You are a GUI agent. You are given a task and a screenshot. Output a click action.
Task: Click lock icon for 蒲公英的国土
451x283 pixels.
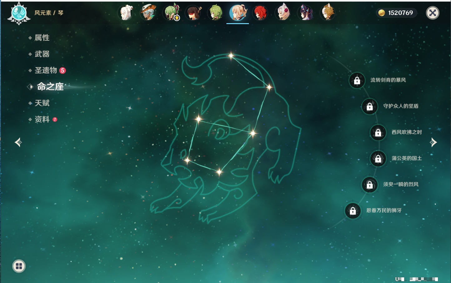click(x=378, y=159)
